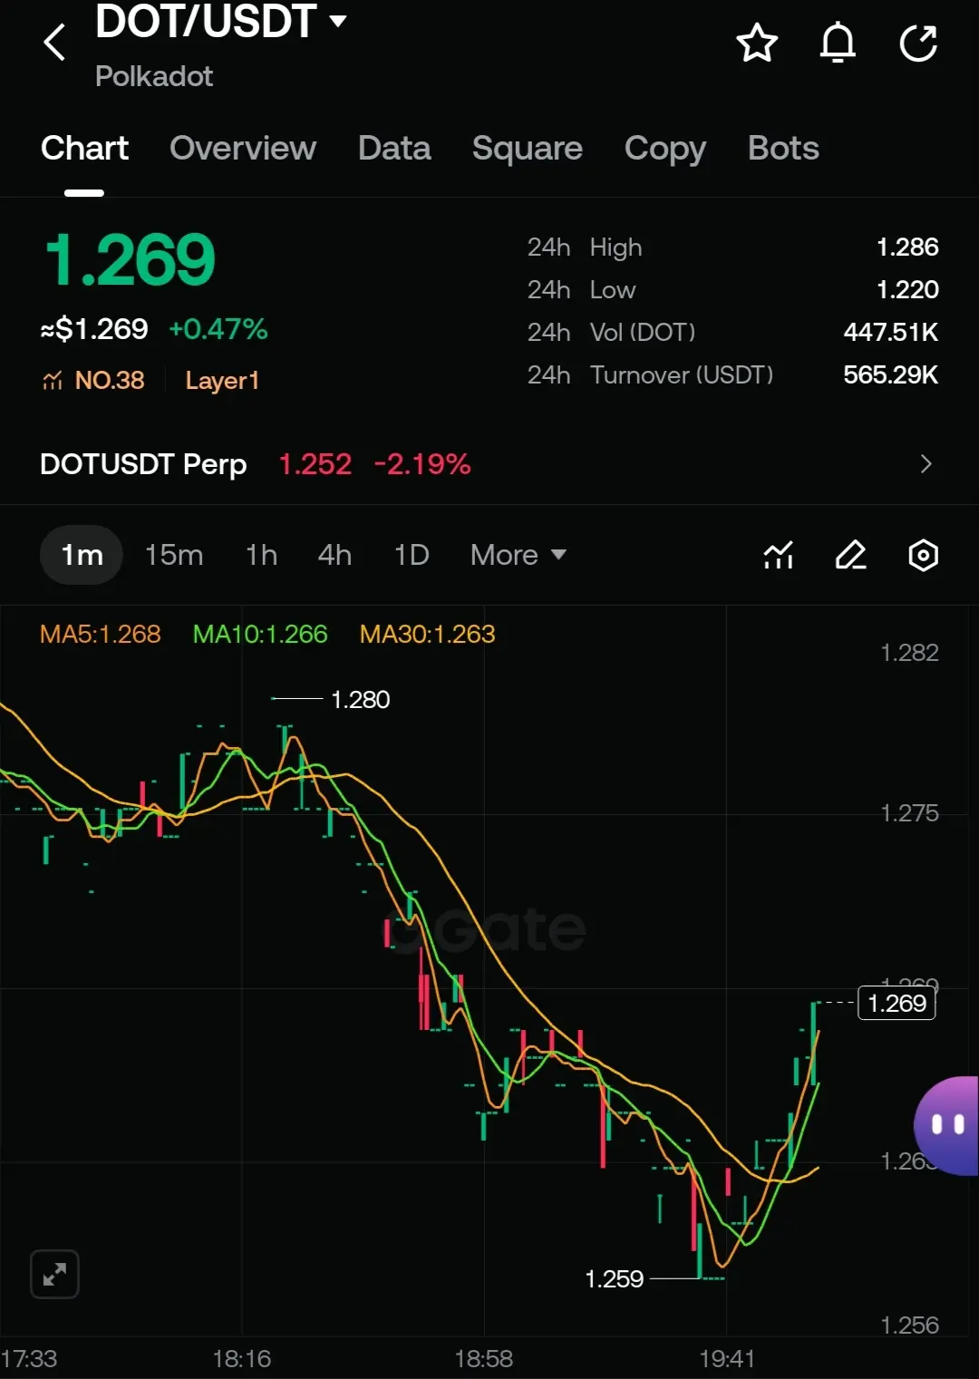
Task: Open the purple assistant bubble
Action: (946, 1125)
